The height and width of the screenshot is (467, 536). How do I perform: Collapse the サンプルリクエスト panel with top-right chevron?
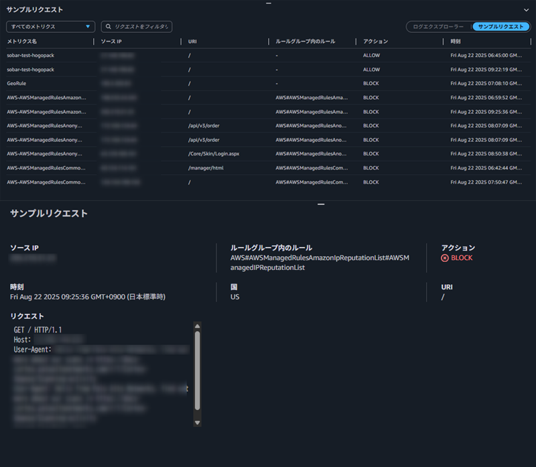[x=526, y=10]
